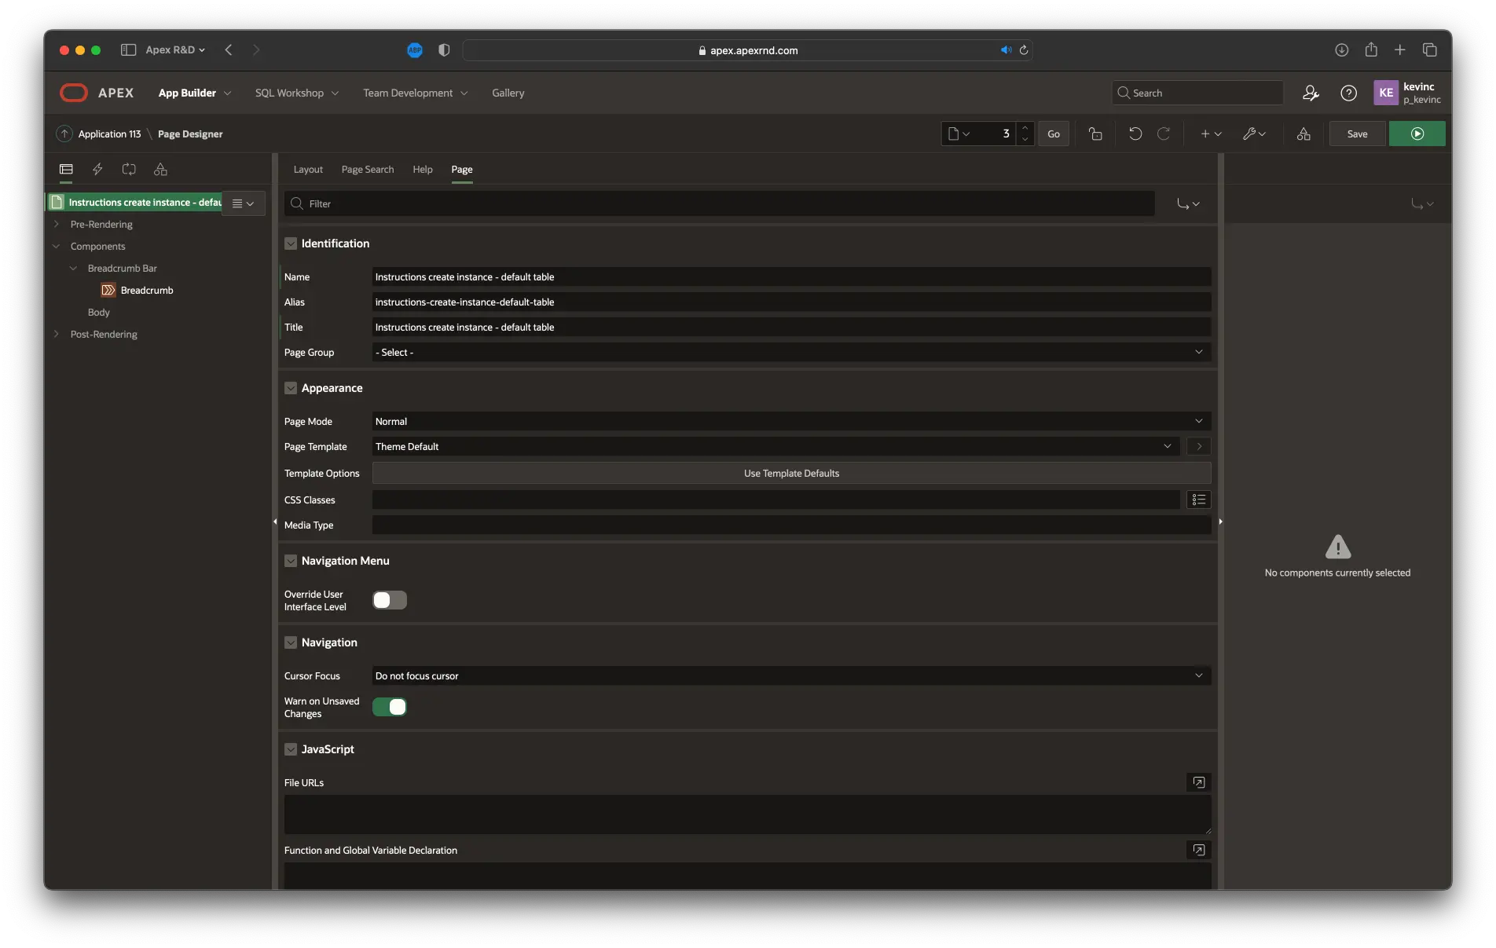The height and width of the screenshot is (948, 1496).
Task: Click the Safari downloads icon
Action: pos(1341,49)
